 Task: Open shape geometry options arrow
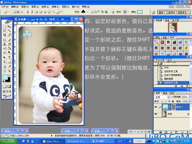click(x=61, y=12)
